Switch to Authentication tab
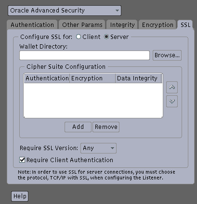Screen dimensions: 197x204 click(32, 25)
